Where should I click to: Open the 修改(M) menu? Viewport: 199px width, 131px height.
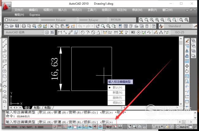[137, 10]
